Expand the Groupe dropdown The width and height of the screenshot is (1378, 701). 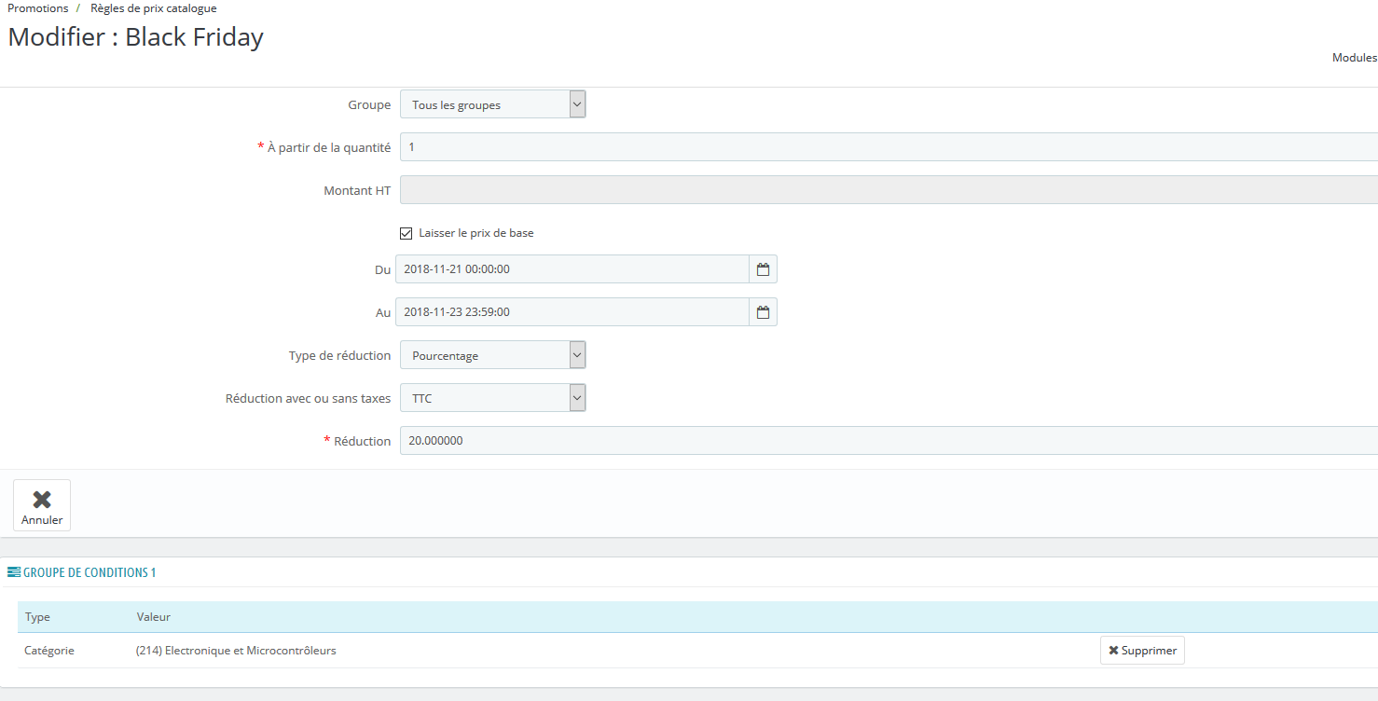pos(493,104)
